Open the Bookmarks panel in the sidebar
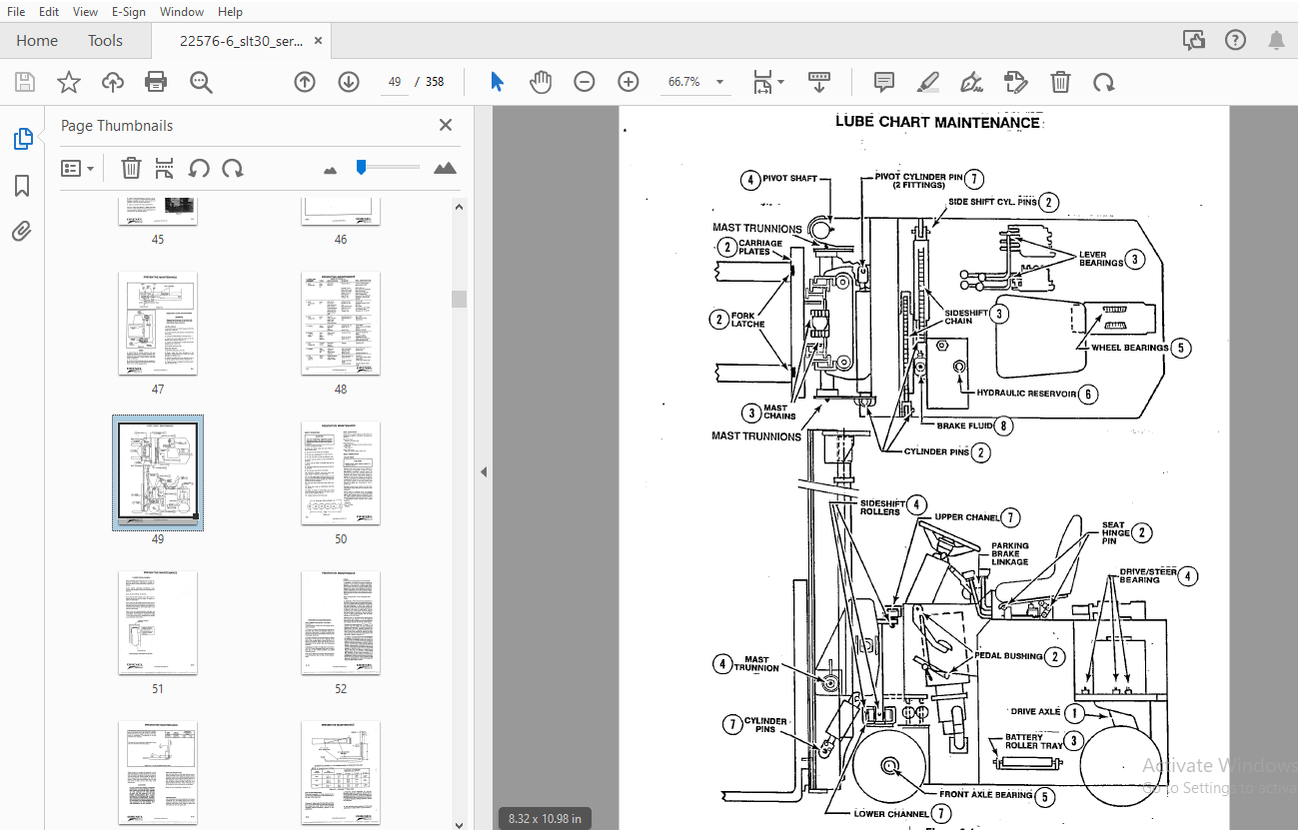 point(22,186)
